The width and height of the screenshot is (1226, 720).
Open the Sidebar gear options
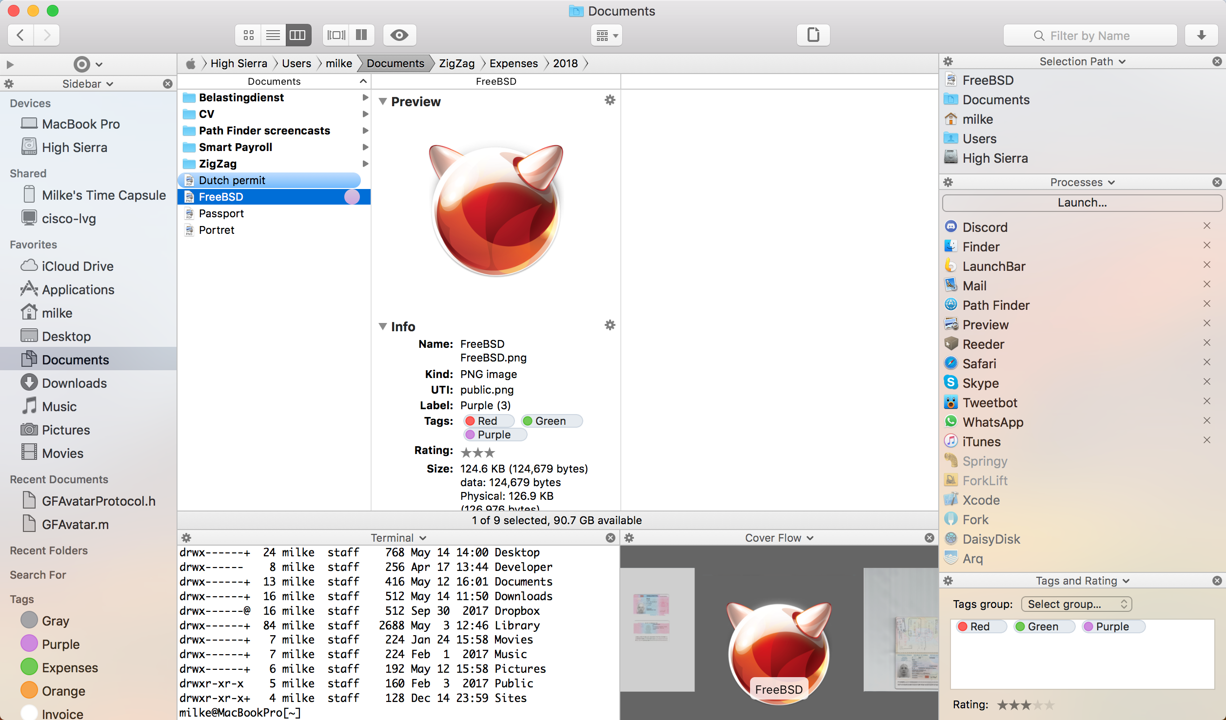point(9,84)
